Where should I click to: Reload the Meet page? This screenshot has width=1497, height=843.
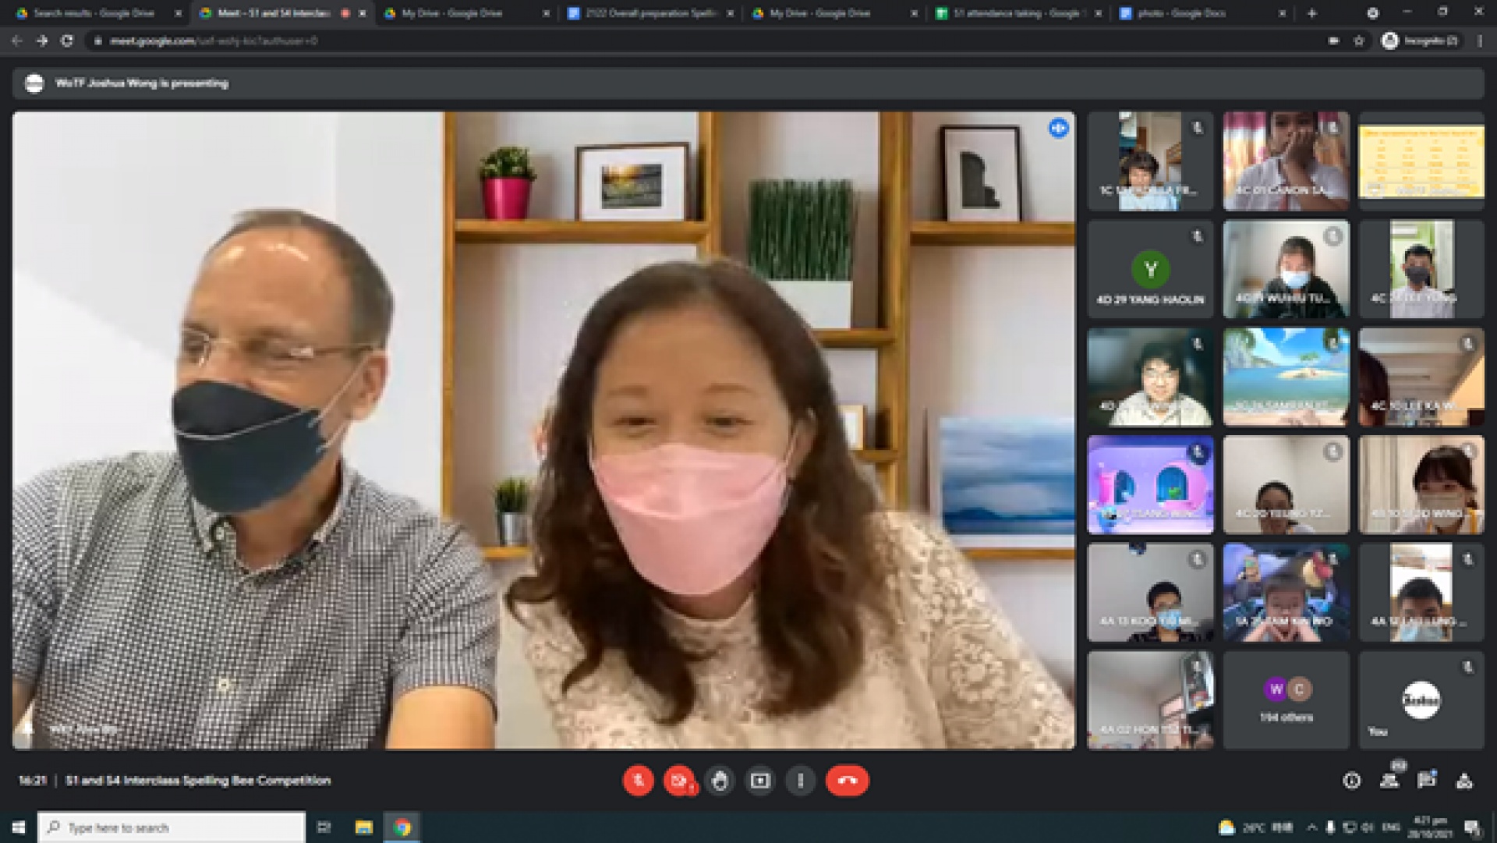click(67, 41)
